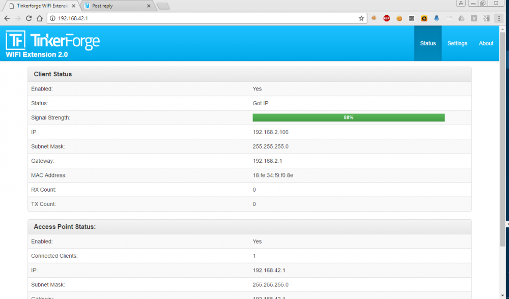Click the TinkerForge logo
The image size is (509, 299).
(52, 41)
